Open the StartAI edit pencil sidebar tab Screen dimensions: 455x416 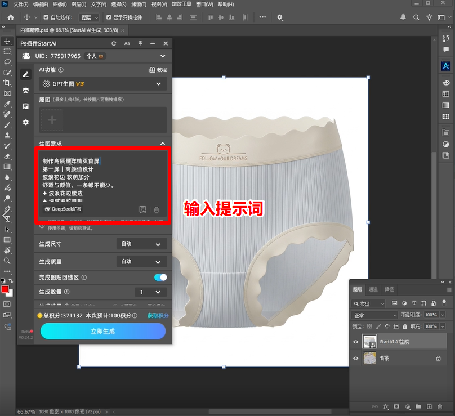click(26, 74)
